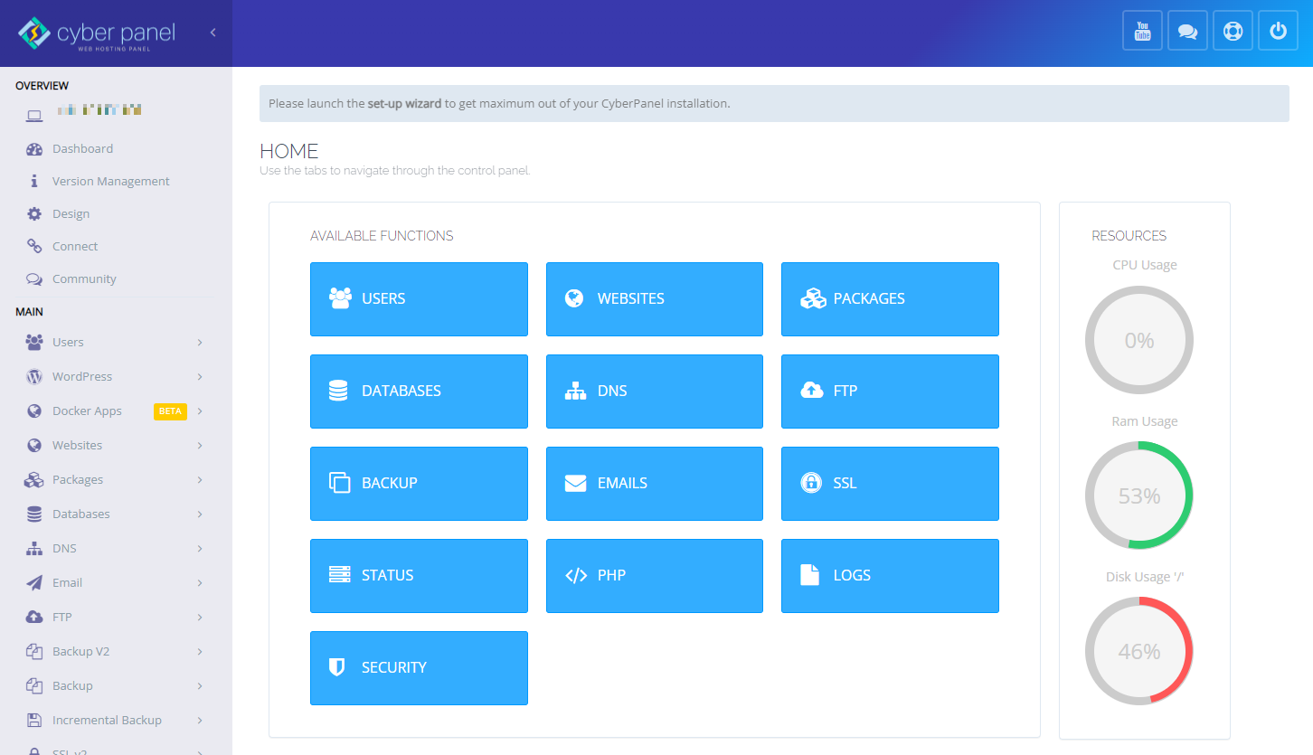Click the Disk Usage 46% gauge
This screenshot has height=755, width=1313.
(x=1139, y=651)
